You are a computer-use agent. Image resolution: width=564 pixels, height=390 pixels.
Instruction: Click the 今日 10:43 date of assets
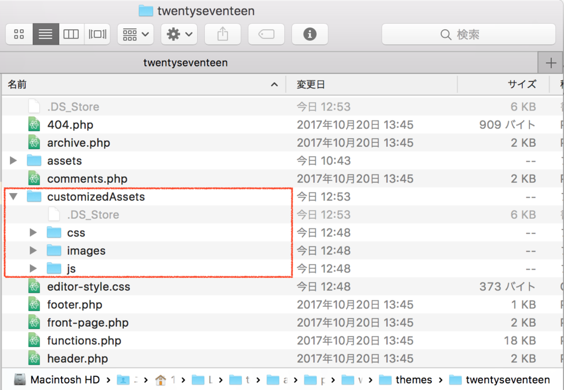[x=323, y=161]
